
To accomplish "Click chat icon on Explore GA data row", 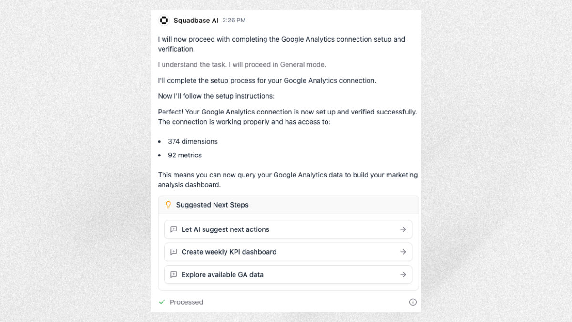I will (174, 275).
